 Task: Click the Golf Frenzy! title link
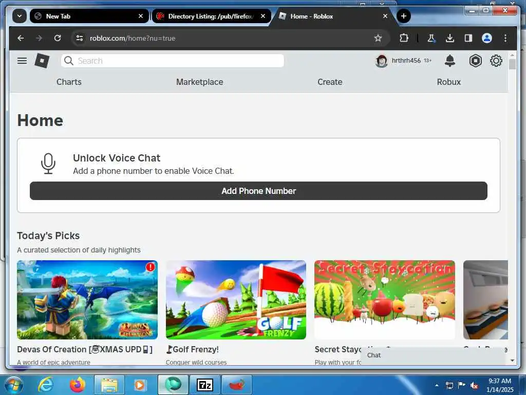193,349
